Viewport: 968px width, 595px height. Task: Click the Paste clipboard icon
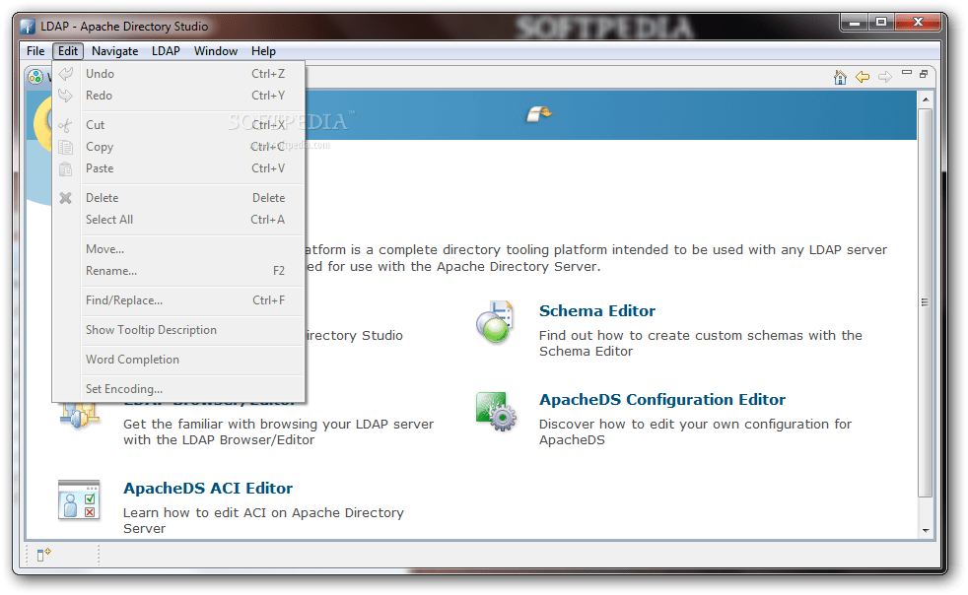[65, 168]
